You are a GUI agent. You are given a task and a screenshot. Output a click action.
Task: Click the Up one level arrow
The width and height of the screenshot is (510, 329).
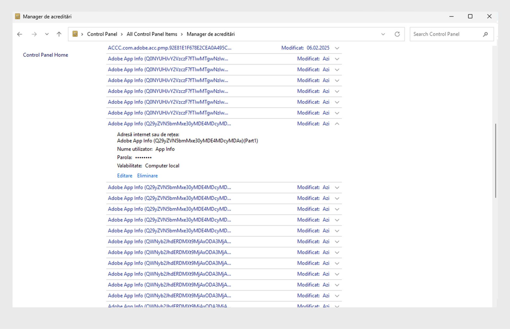click(x=59, y=34)
